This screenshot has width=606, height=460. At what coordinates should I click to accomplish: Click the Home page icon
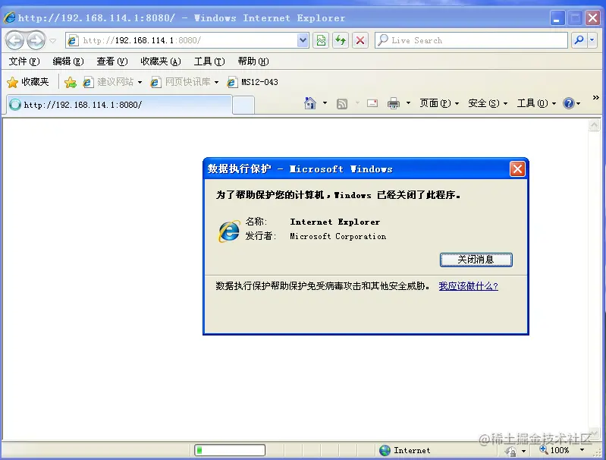(310, 103)
